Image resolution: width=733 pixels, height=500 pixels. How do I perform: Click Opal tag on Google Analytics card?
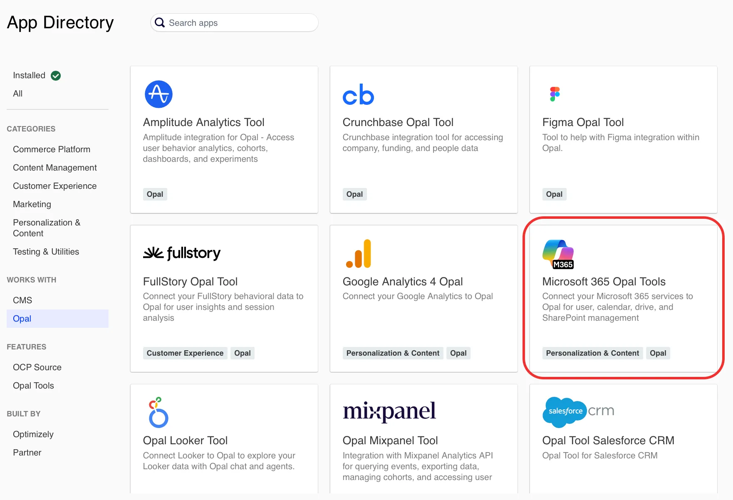point(458,353)
